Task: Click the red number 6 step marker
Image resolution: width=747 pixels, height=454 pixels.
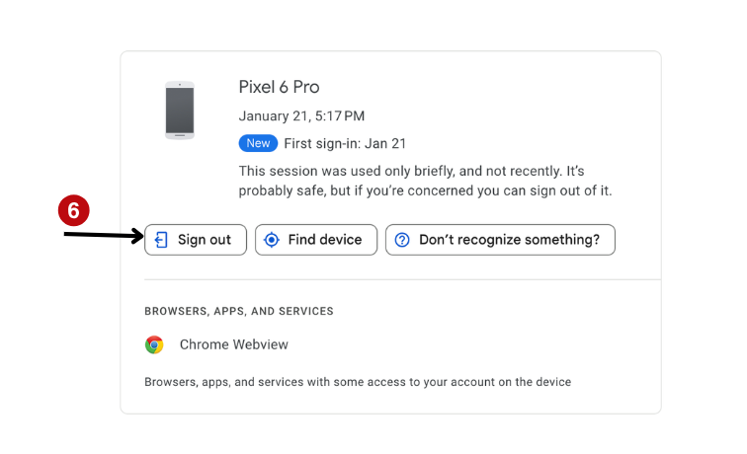Action: [x=74, y=211]
